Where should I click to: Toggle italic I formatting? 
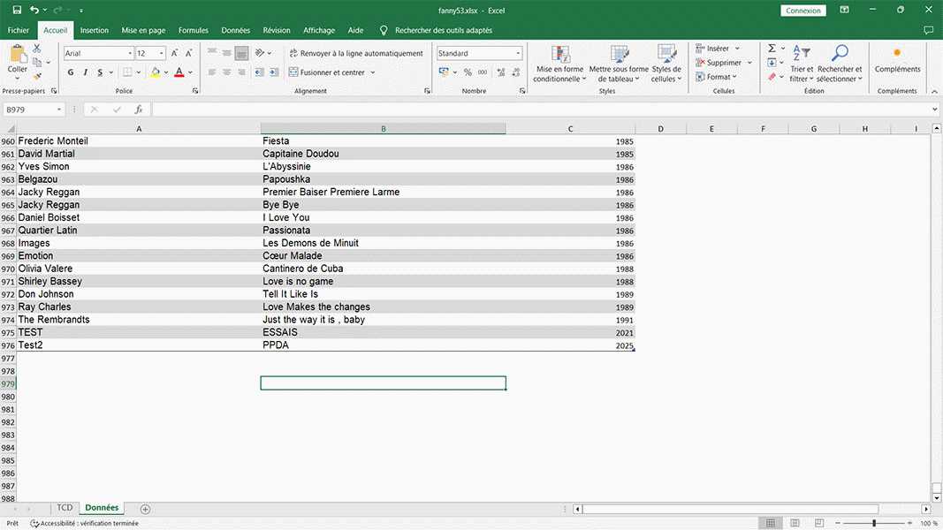tap(86, 72)
